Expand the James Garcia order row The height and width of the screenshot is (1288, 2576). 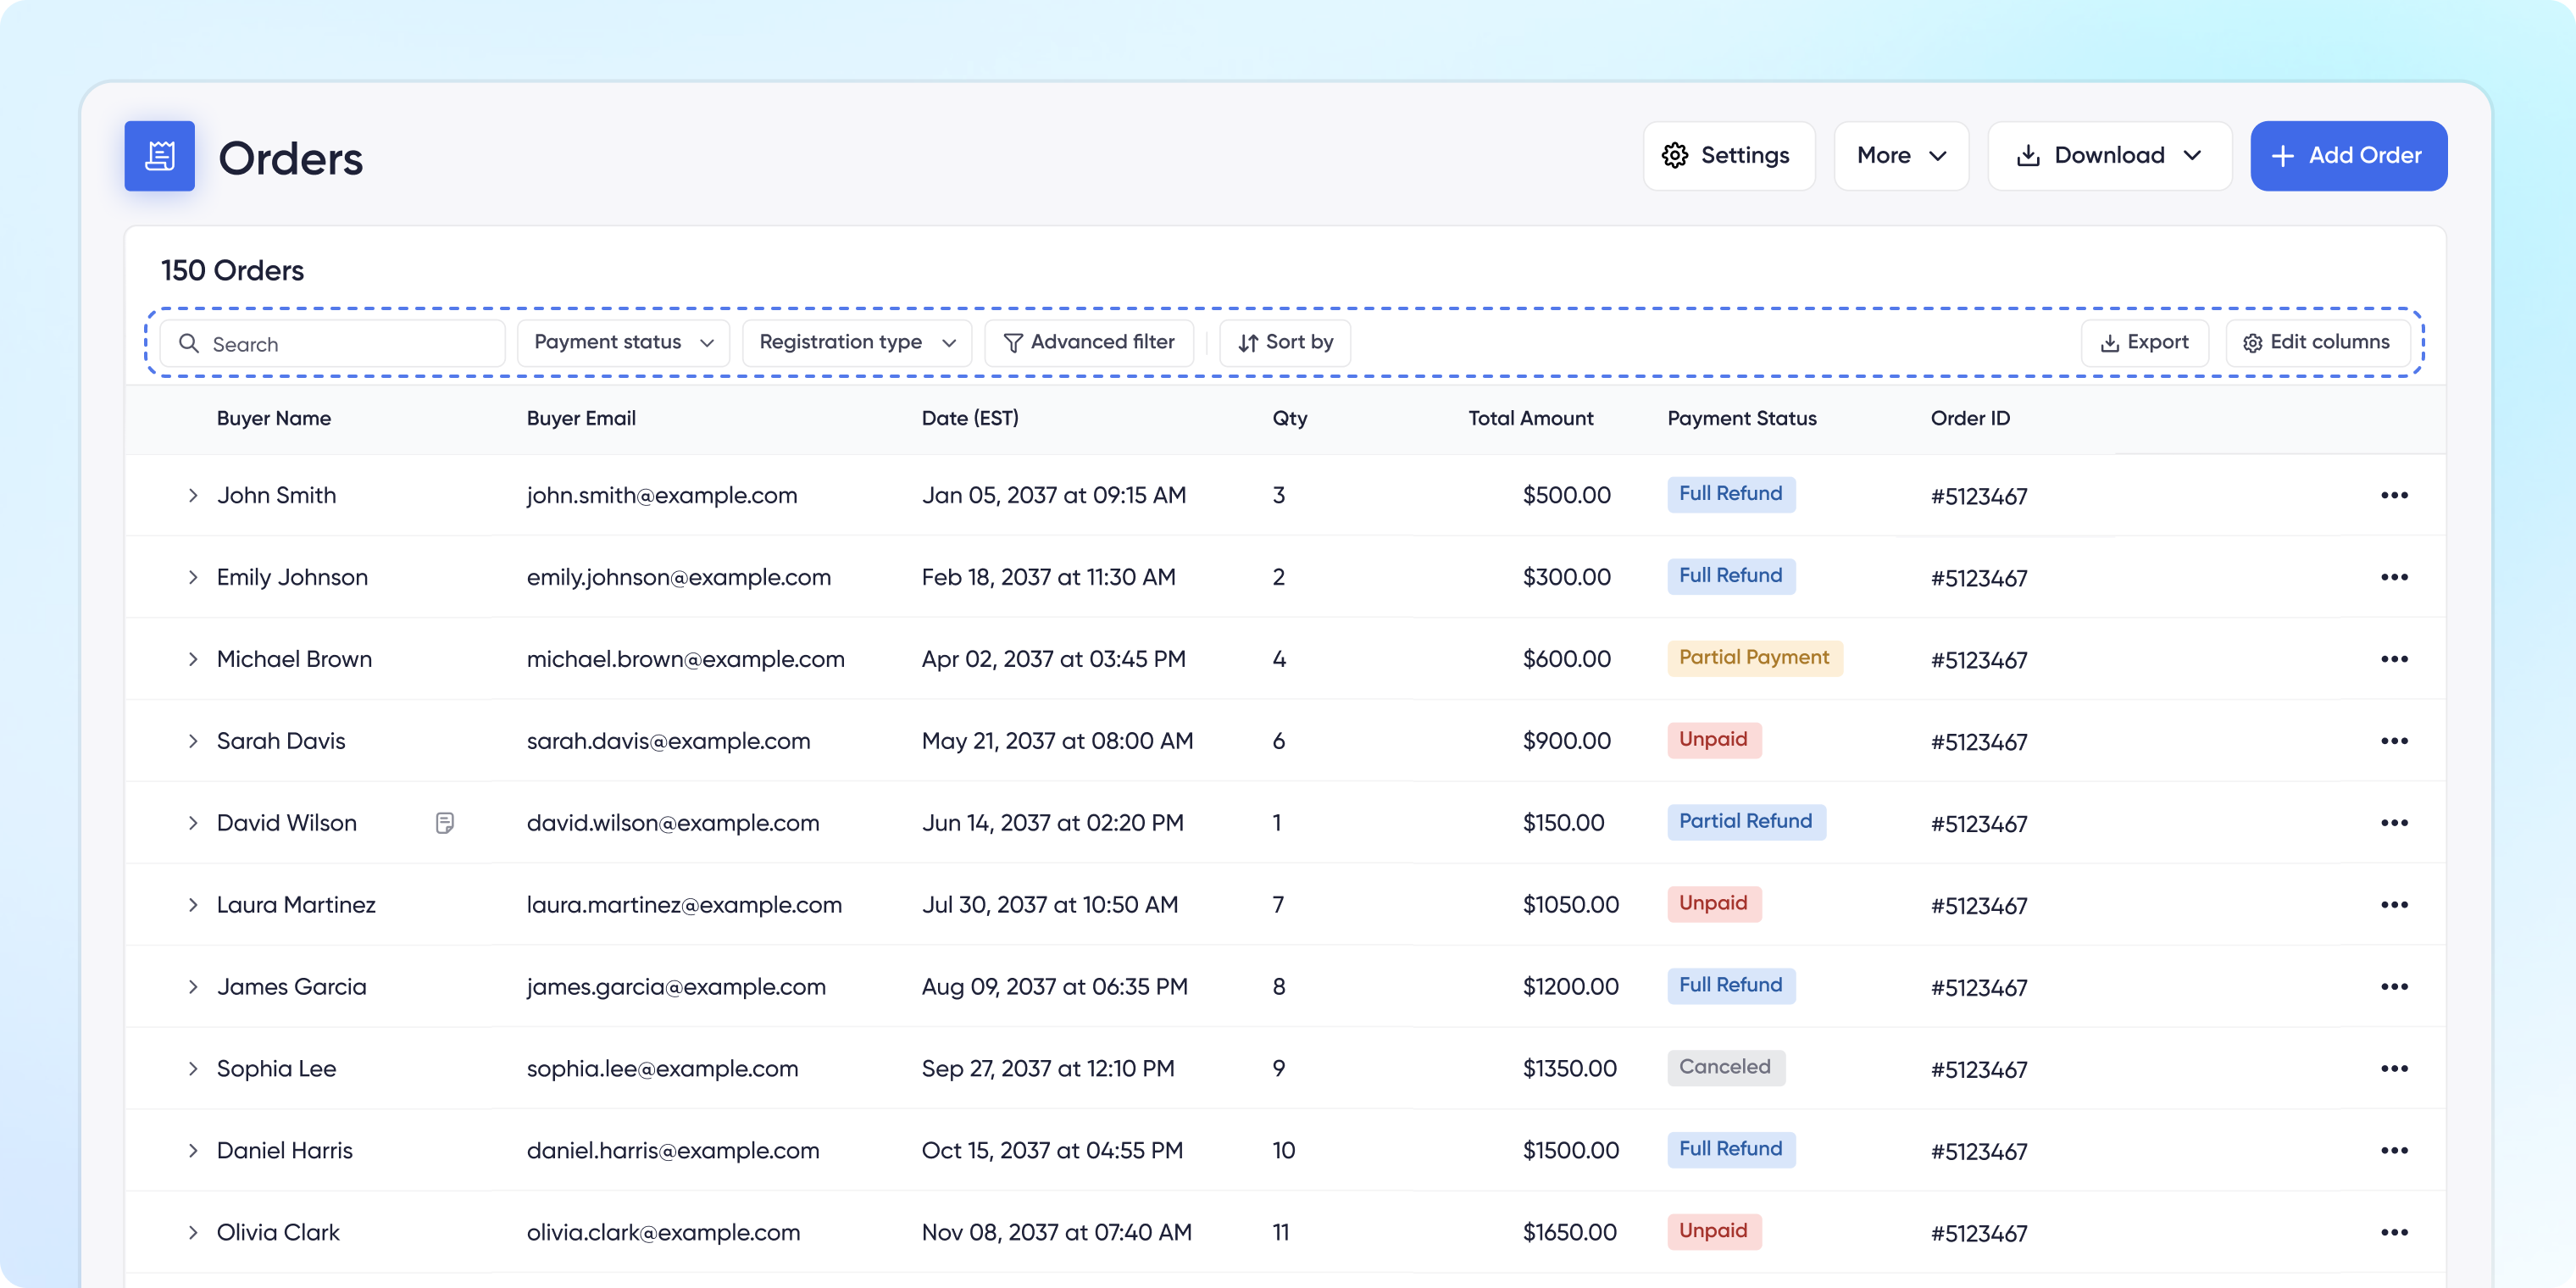tap(193, 988)
